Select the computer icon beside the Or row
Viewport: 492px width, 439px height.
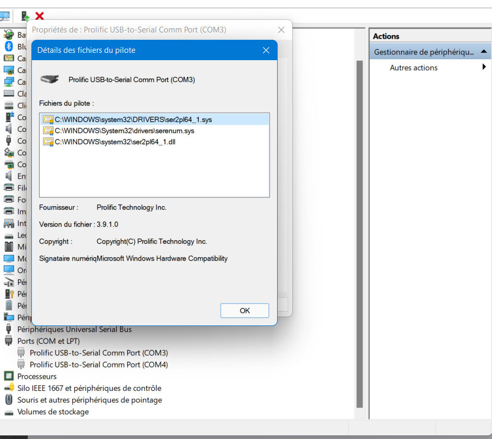point(9,270)
